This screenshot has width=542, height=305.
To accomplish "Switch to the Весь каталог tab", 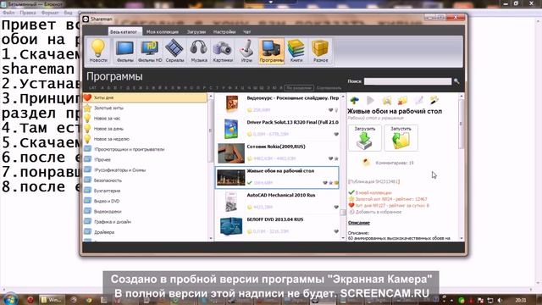I will 124,32.
